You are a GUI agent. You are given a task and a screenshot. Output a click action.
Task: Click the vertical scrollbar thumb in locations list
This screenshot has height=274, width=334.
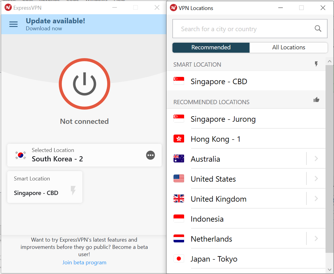click(x=329, y=159)
